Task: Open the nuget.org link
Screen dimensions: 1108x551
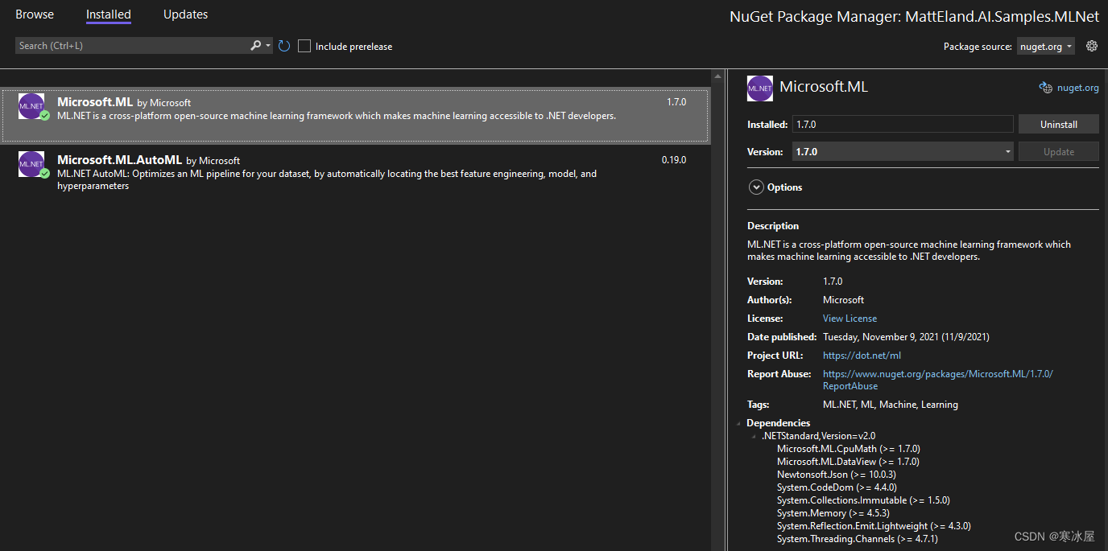Action: pos(1078,88)
